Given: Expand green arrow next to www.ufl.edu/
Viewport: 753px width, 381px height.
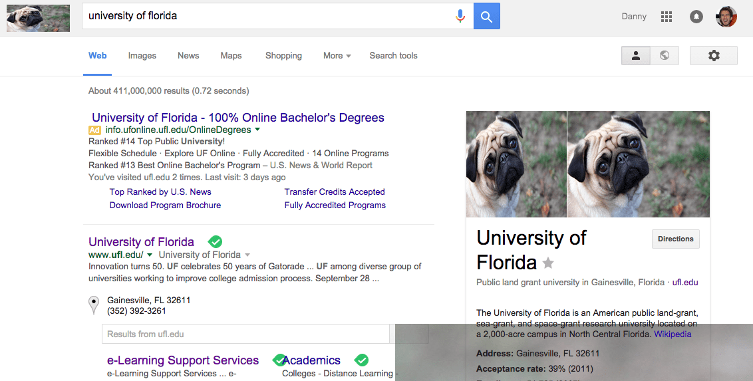Looking at the screenshot, I should point(150,255).
